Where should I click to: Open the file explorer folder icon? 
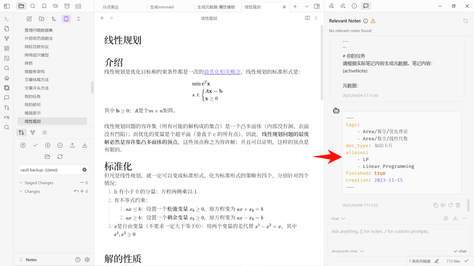click(21, 6)
